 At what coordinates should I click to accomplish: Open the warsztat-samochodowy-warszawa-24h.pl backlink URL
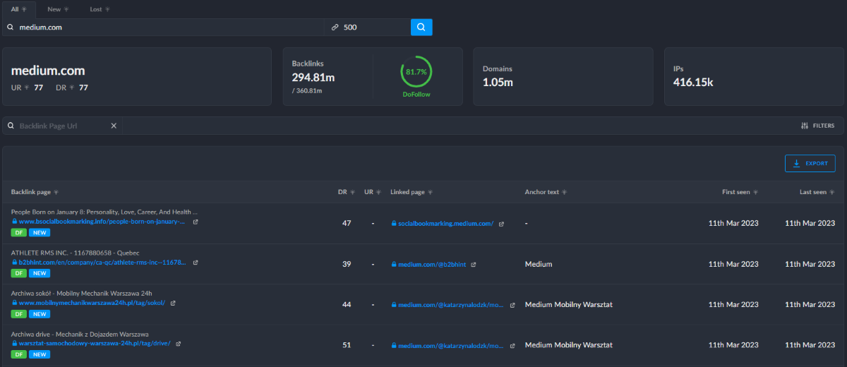(x=95, y=344)
